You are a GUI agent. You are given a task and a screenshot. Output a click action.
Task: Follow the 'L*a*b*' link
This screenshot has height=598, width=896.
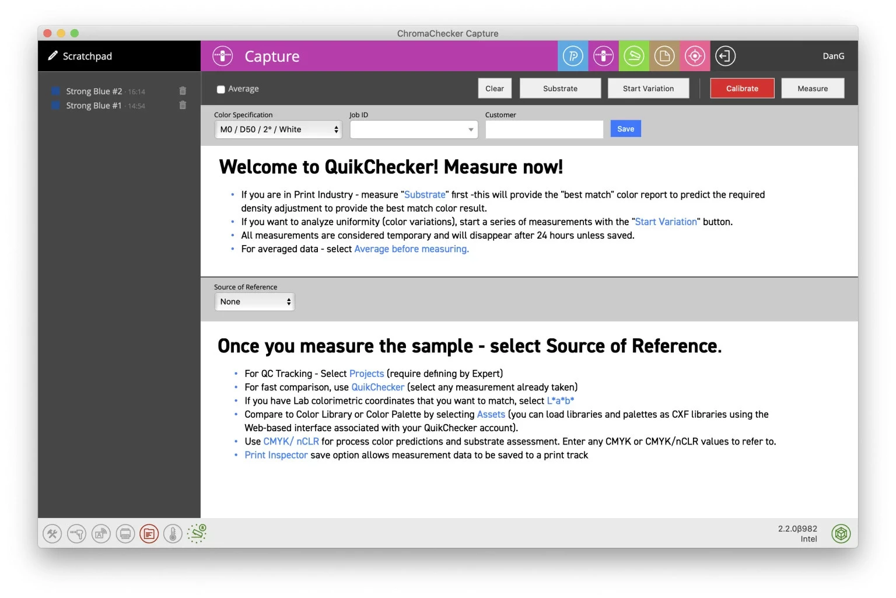pyautogui.click(x=560, y=401)
